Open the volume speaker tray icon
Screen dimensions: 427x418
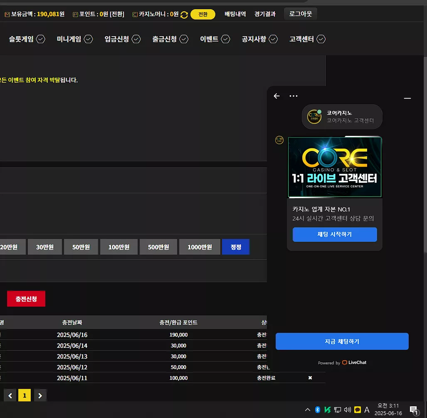click(x=348, y=410)
